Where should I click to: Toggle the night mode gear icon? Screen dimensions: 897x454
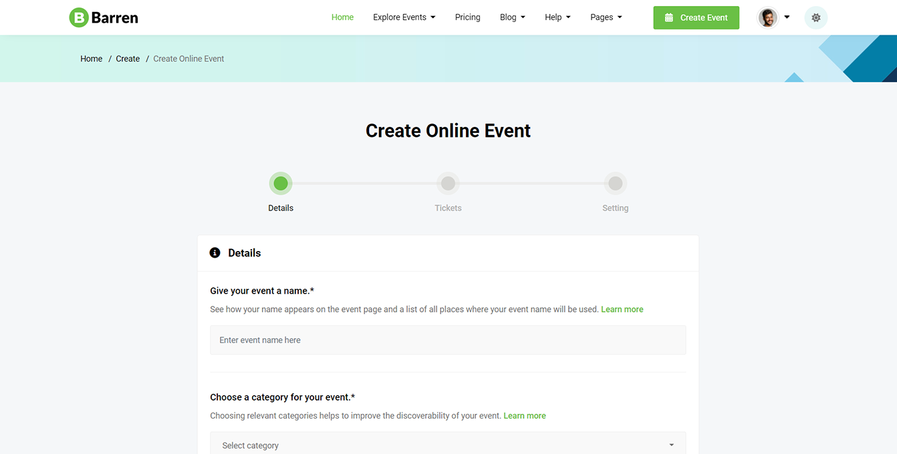tap(815, 18)
